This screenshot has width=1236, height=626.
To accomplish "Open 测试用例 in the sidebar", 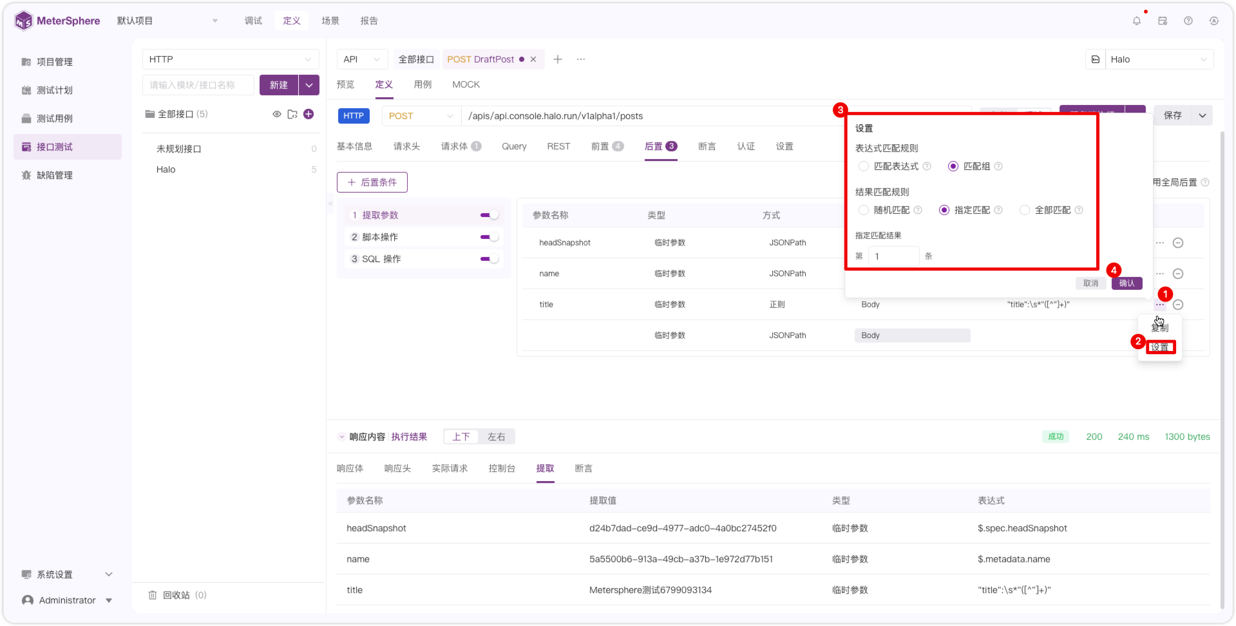I will tap(55, 119).
